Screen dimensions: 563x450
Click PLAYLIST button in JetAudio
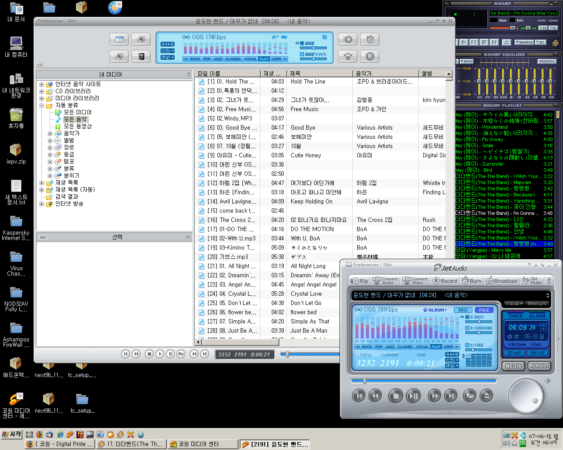(539, 366)
